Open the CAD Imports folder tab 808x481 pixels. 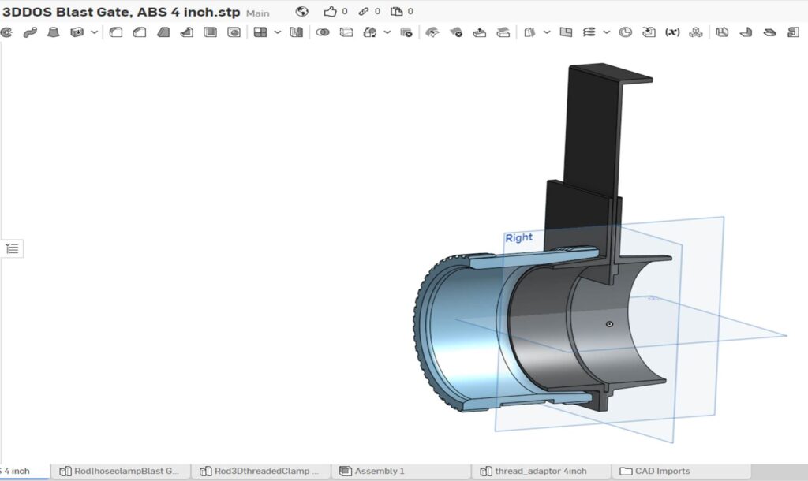point(661,471)
